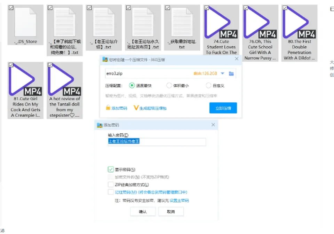334x234 pixels.
Task: Uncheck the checkbox on the ._.DS_Store thumbnail
Action: [x=11, y=8]
